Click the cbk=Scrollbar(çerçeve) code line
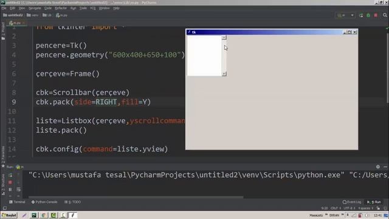This screenshot has width=389, height=219. pyautogui.click(x=83, y=92)
